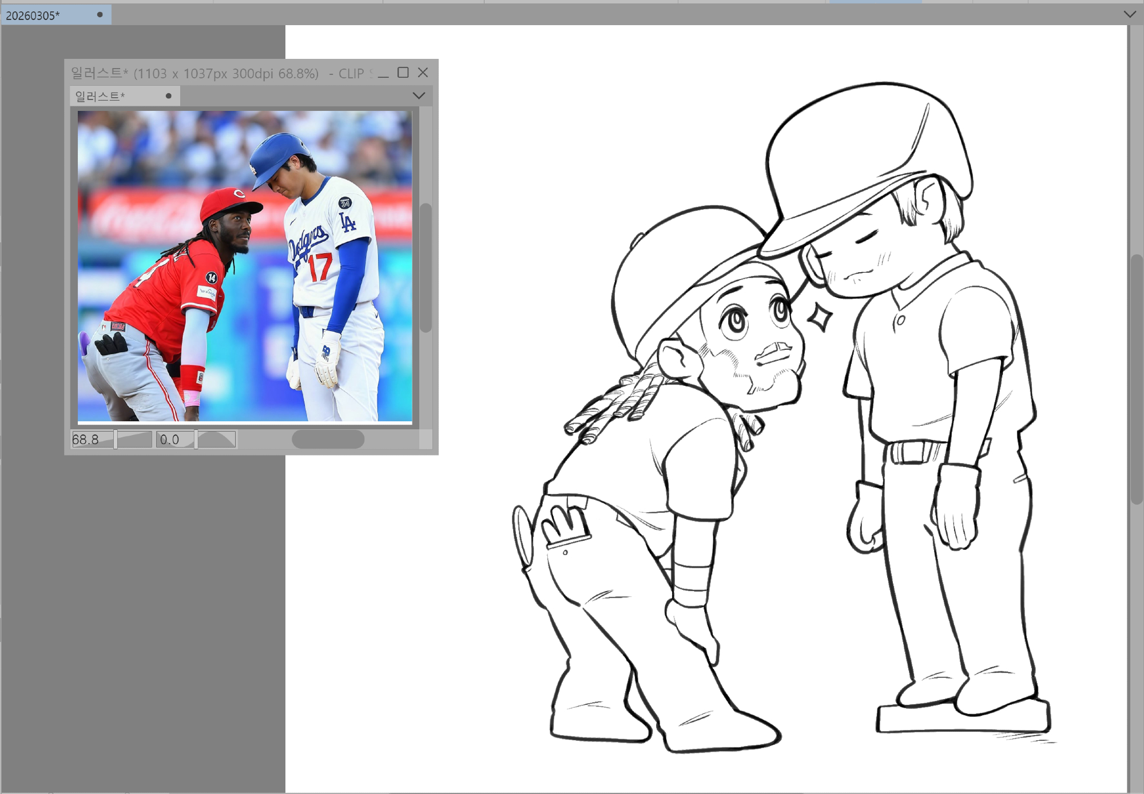Image resolution: width=1144 pixels, height=794 pixels.
Task: Click the 0.0 rotation value field
Action: tap(174, 440)
